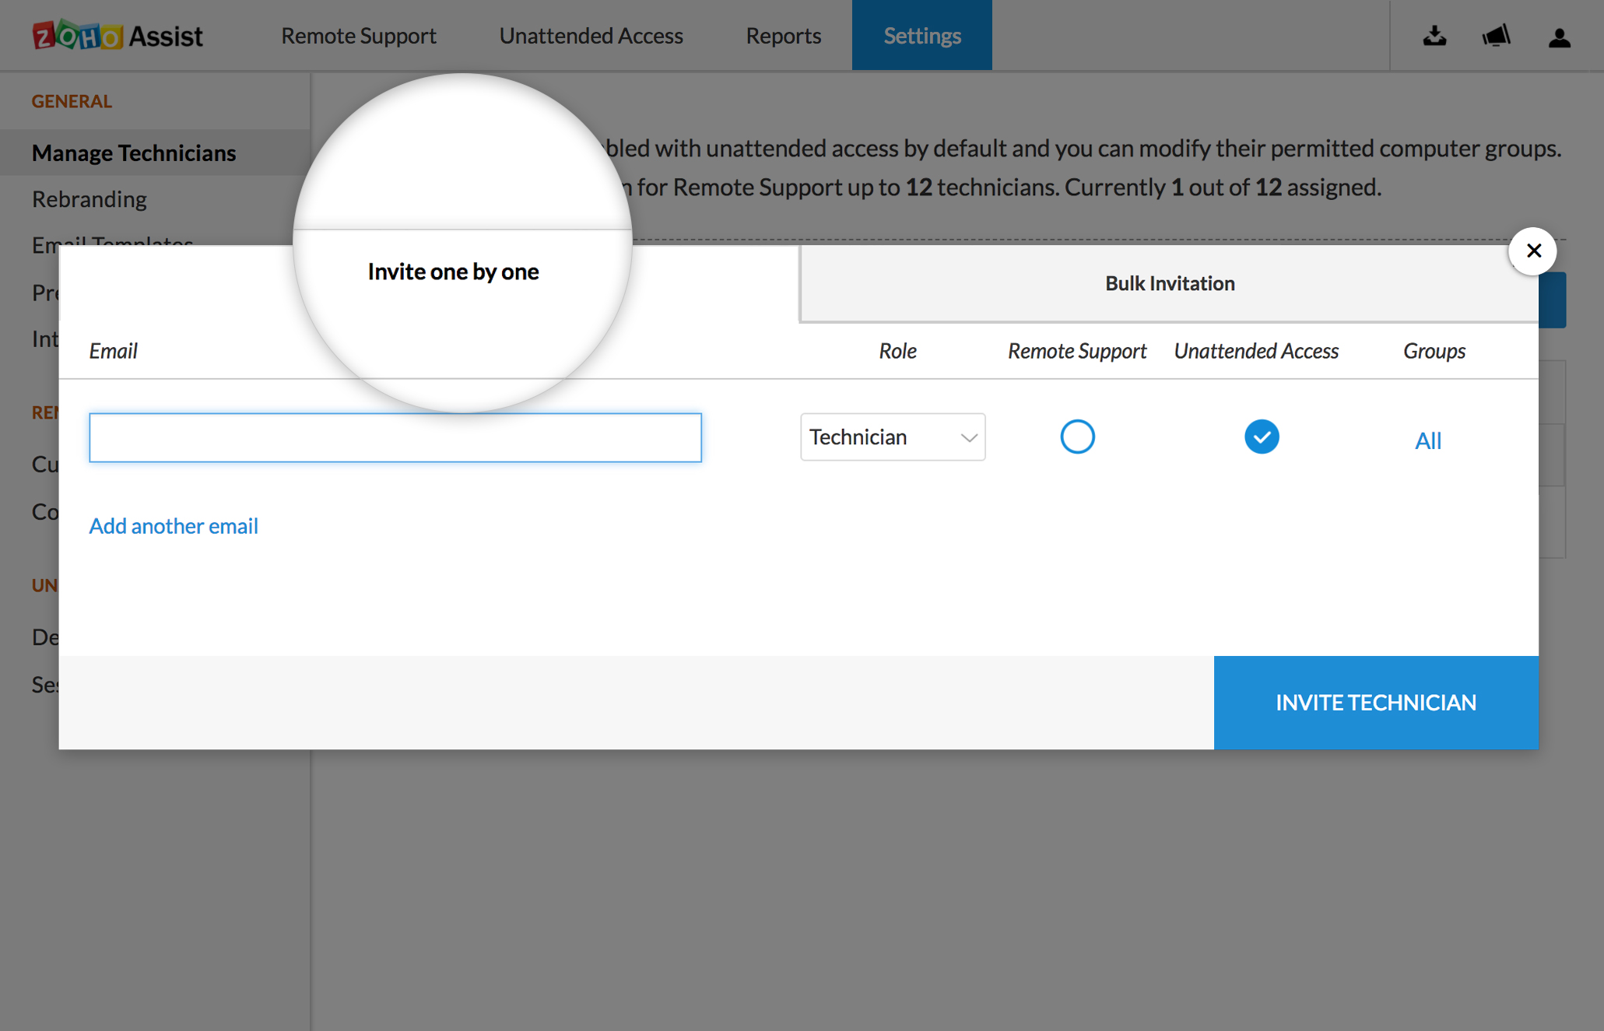Click the INVITE TECHNICIAN button

(1375, 702)
